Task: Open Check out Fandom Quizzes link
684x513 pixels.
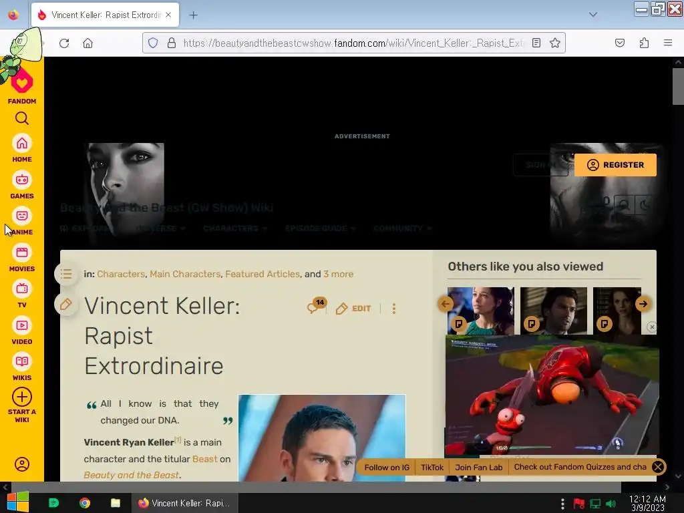Action: pos(580,467)
